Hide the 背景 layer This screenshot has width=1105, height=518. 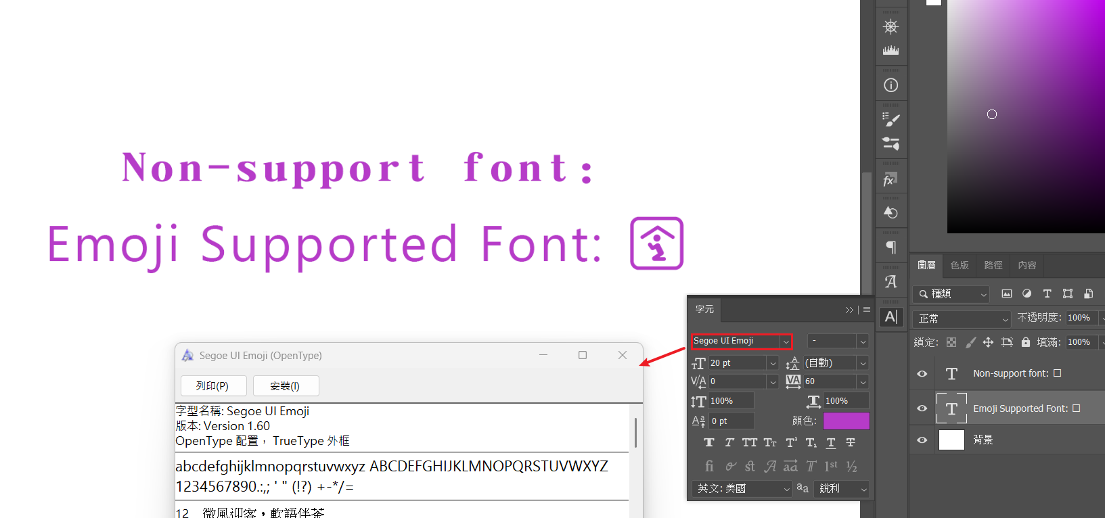pyautogui.click(x=922, y=440)
